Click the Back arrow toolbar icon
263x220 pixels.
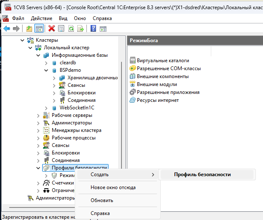pos(7,28)
